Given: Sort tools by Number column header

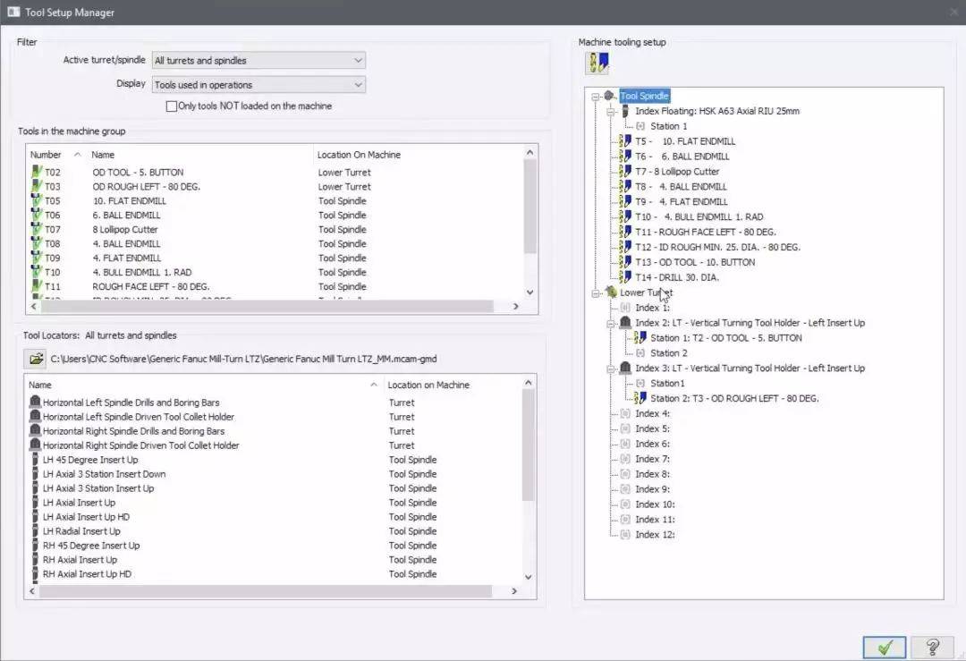Looking at the screenshot, I should (x=46, y=155).
